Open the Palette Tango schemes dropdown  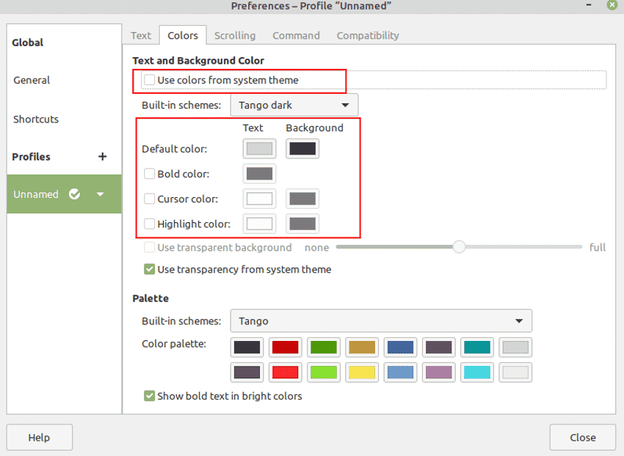coord(381,321)
